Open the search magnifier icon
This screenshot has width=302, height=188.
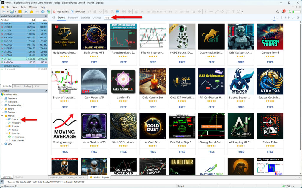pyautogui.click(x=278, y=12)
